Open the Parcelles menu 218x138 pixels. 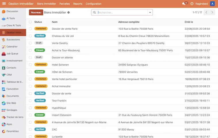point(64,4)
